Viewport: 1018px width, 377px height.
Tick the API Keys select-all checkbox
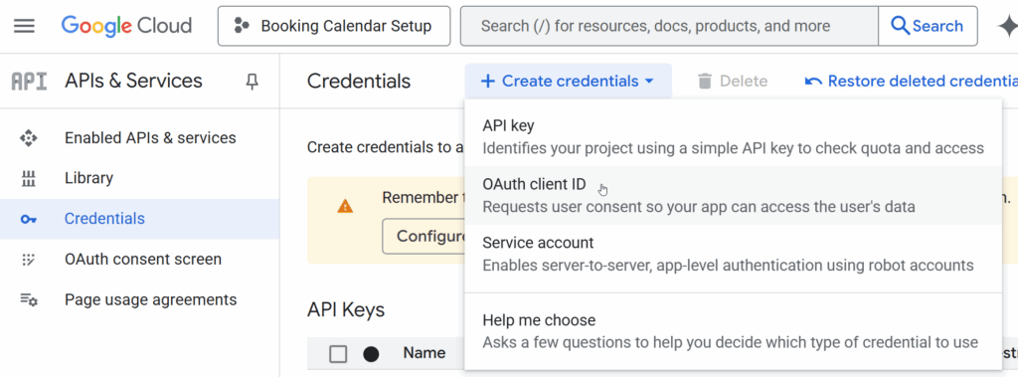338,353
